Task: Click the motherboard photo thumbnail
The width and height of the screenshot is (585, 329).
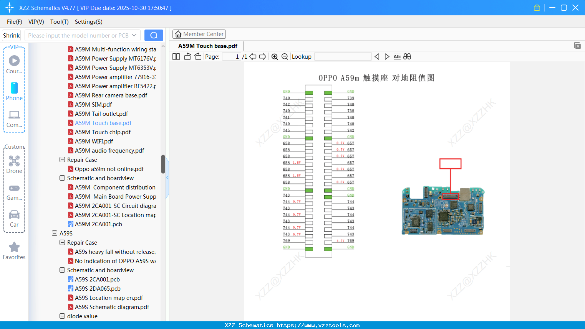Action: click(443, 211)
